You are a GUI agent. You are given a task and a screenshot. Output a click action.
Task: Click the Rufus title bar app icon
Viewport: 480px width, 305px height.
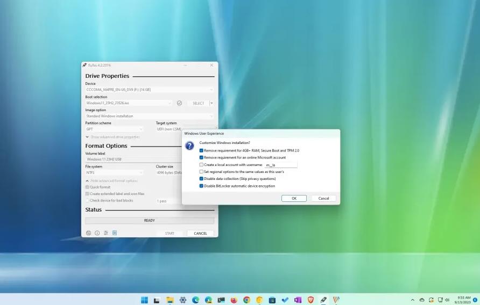[x=84, y=65]
